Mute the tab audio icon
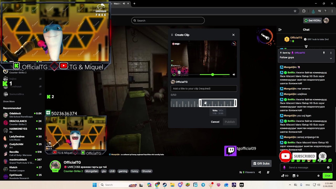 pyautogui.click(x=124, y=4)
